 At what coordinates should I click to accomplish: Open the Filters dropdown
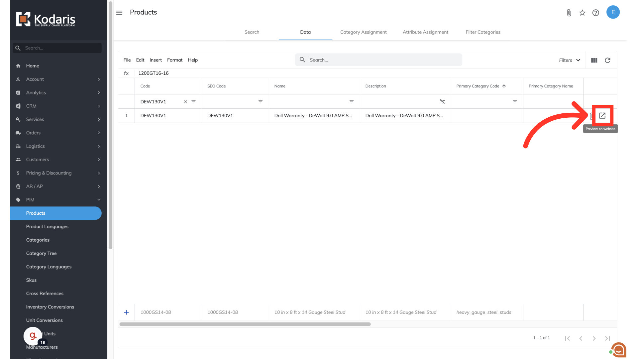point(570,60)
